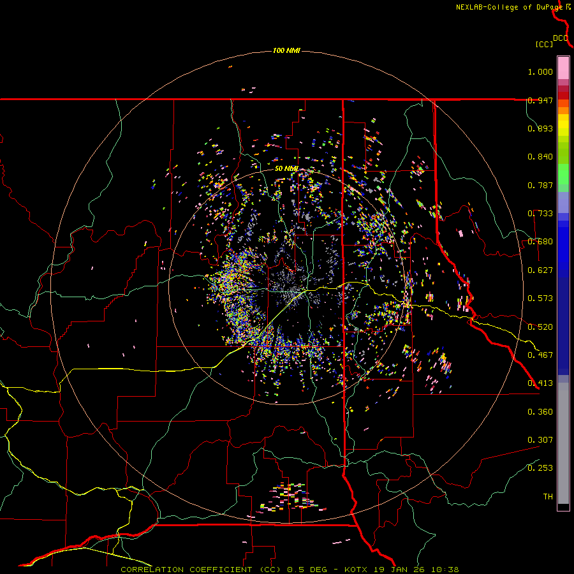Click the 1.000 legend value

pos(540,71)
